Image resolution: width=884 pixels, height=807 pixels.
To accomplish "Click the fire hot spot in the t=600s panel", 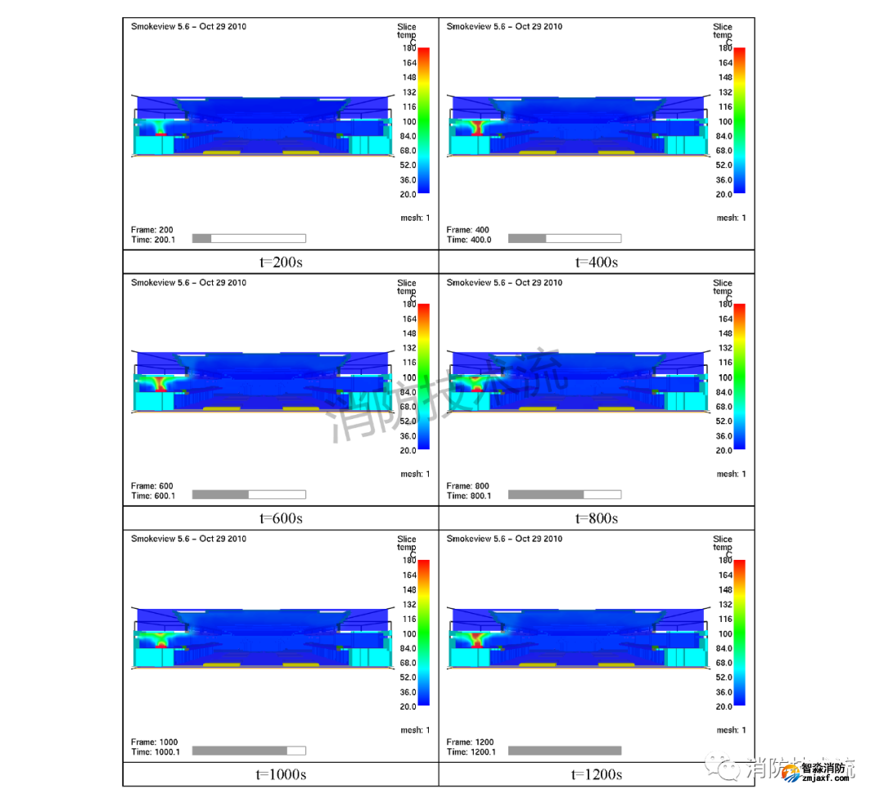I will 160,383.
